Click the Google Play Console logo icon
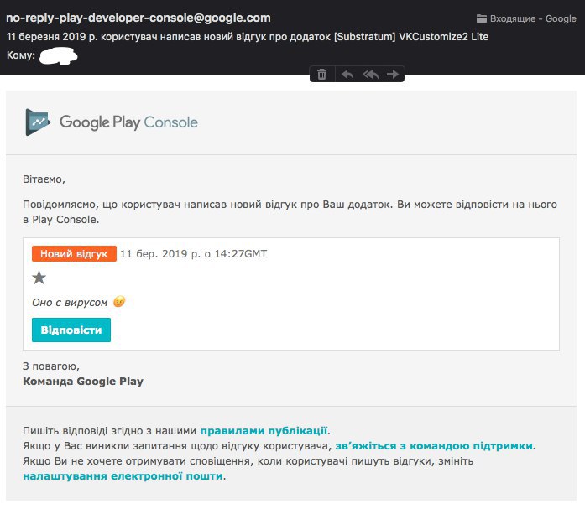Screen dimensions: 585x509 [38, 122]
